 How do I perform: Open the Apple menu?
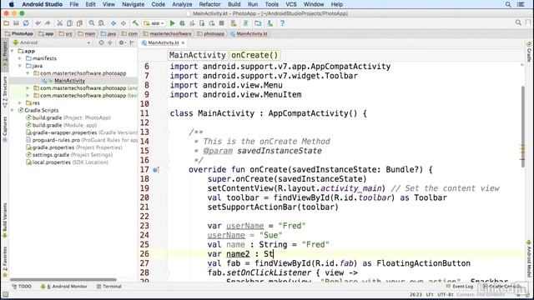pyautogui.click(x=11, y=4)
